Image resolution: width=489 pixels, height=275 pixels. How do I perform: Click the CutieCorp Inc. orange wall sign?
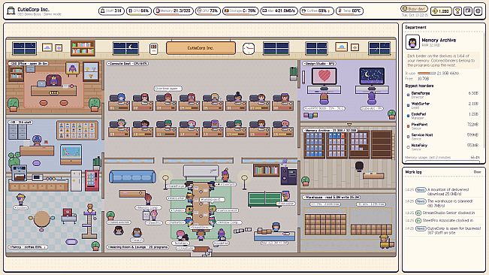[x=201, y=48]
